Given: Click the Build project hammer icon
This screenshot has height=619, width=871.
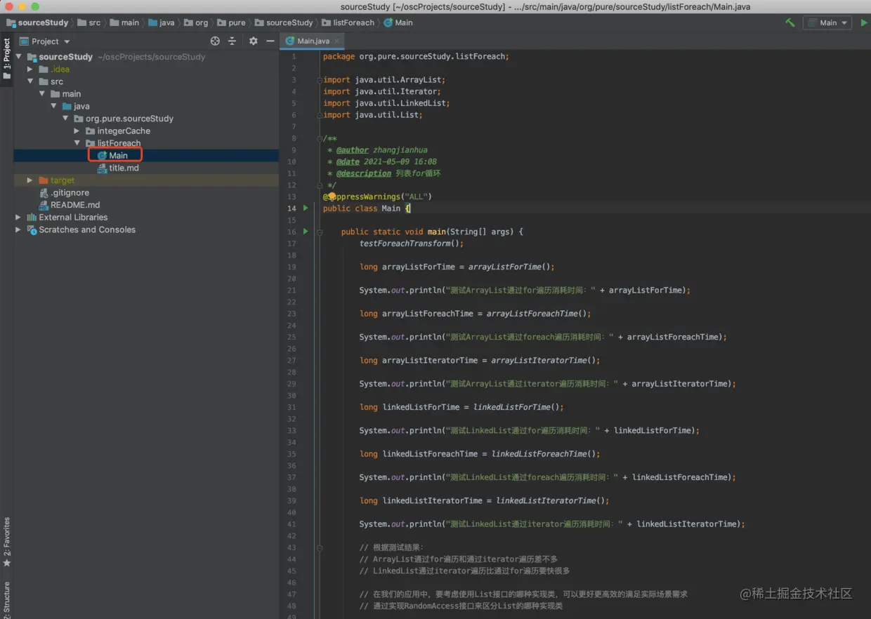Looking at the screenshot, I should click(x=790, y=22).
